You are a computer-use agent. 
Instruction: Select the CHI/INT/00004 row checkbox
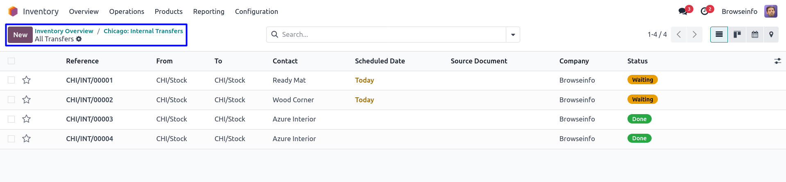point(11,139)
